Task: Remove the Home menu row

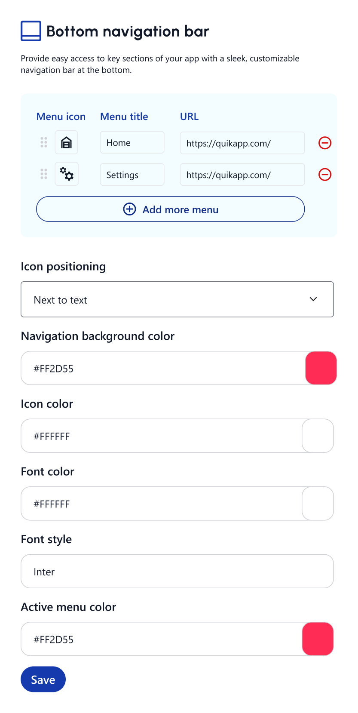Action: (x=325, y=143)
